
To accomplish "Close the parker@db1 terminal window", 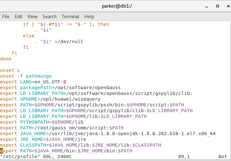I will click(x=228, y=6).
